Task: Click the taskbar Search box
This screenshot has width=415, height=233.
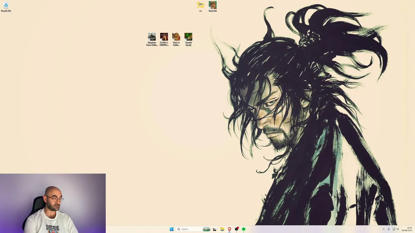Action: (x=194, y=229)
